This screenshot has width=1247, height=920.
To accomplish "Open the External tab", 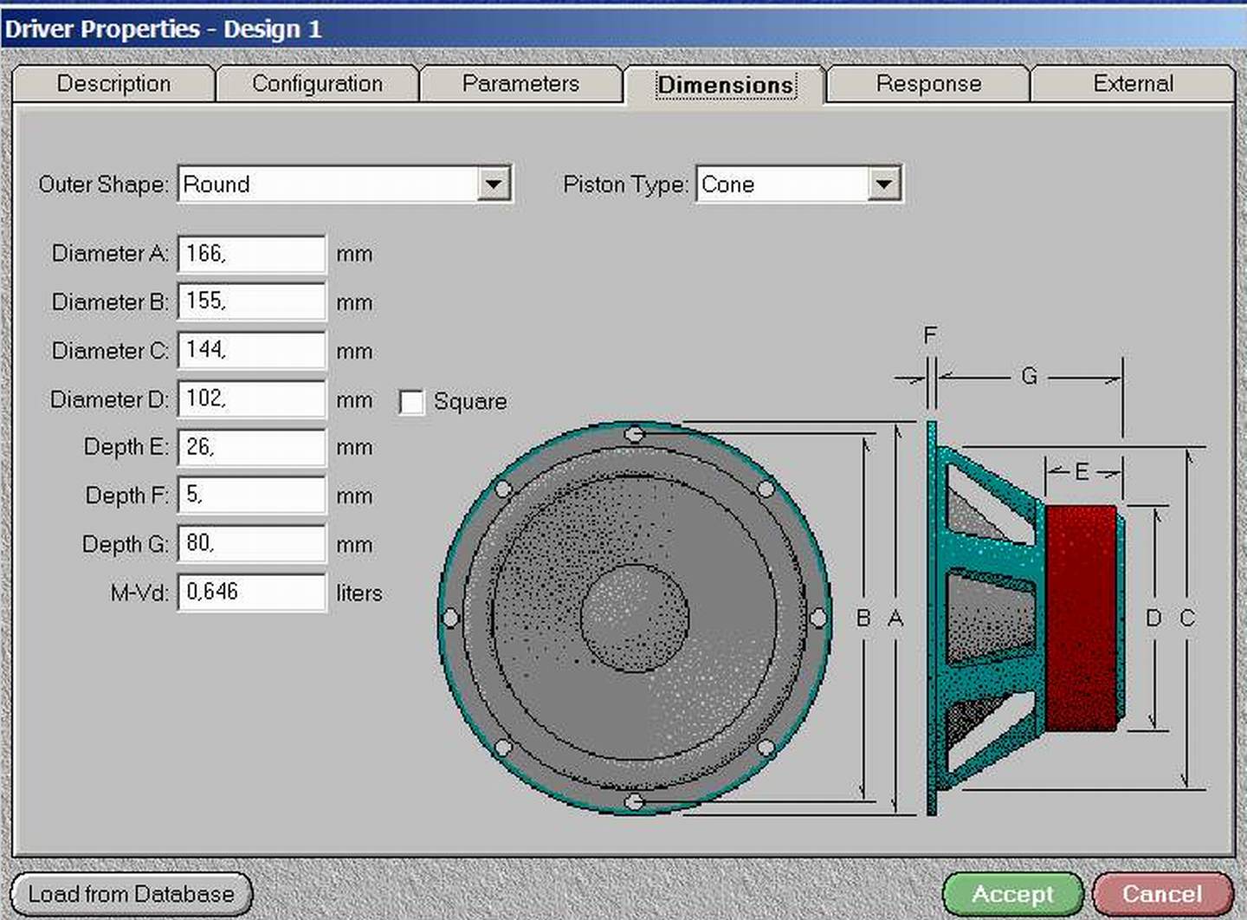I will click(1133, 84).
